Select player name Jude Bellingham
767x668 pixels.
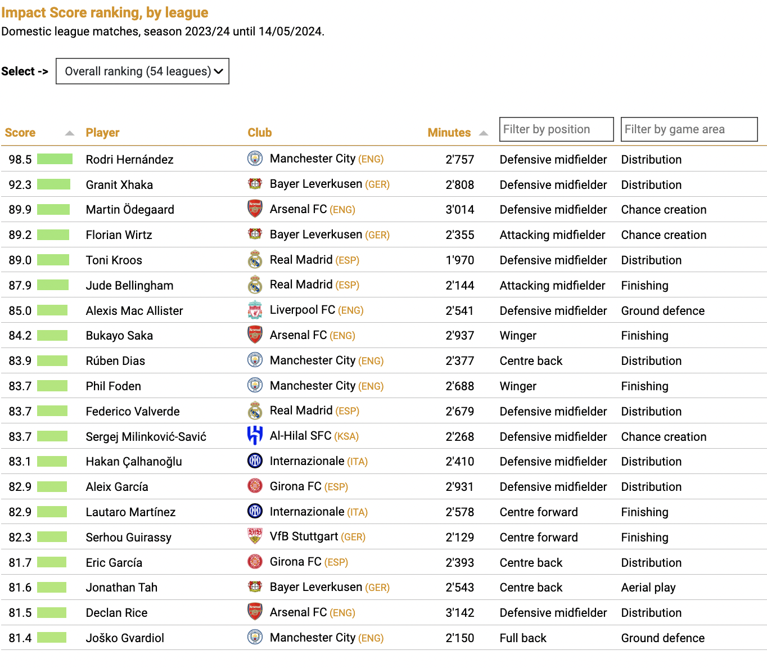[129, 286]
